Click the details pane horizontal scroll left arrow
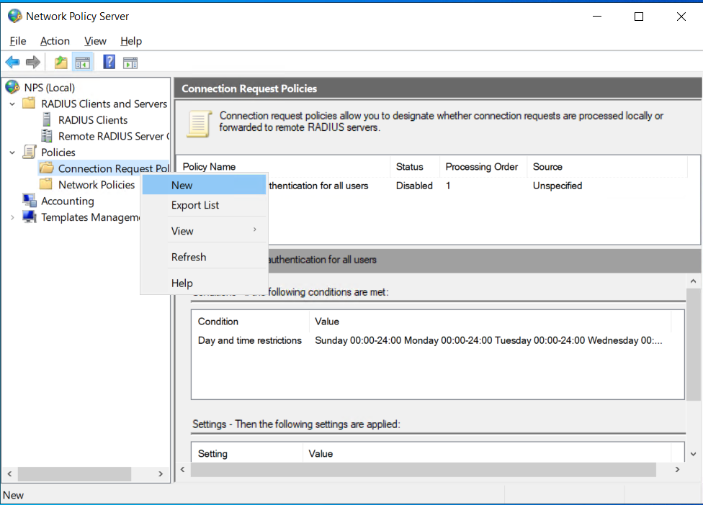This screenshot has width=703, height=505. 182,469
